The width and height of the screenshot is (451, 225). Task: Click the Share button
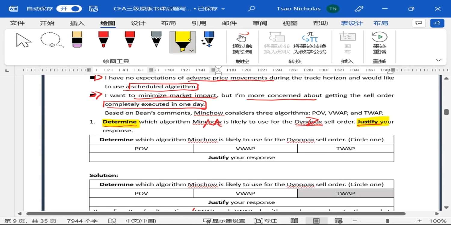click(x=437, y=23)
